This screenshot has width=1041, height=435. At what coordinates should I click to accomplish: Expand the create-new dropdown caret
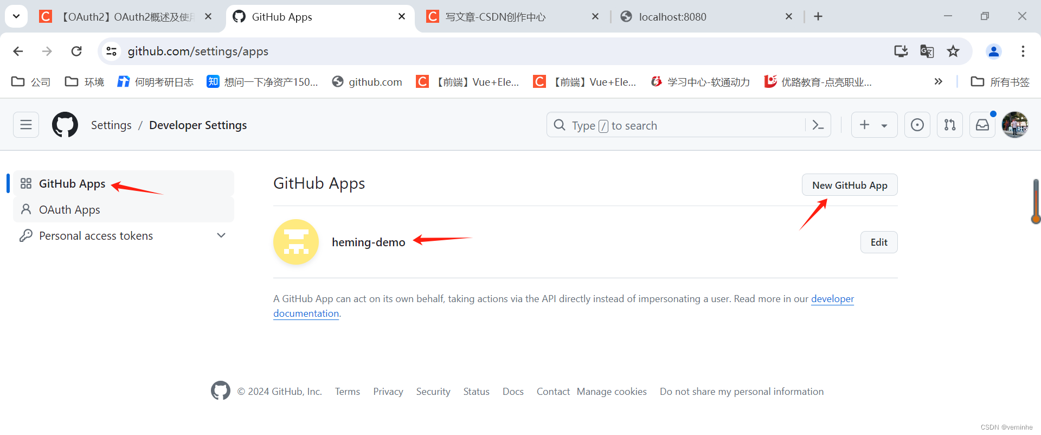click(x=884, y=125)
